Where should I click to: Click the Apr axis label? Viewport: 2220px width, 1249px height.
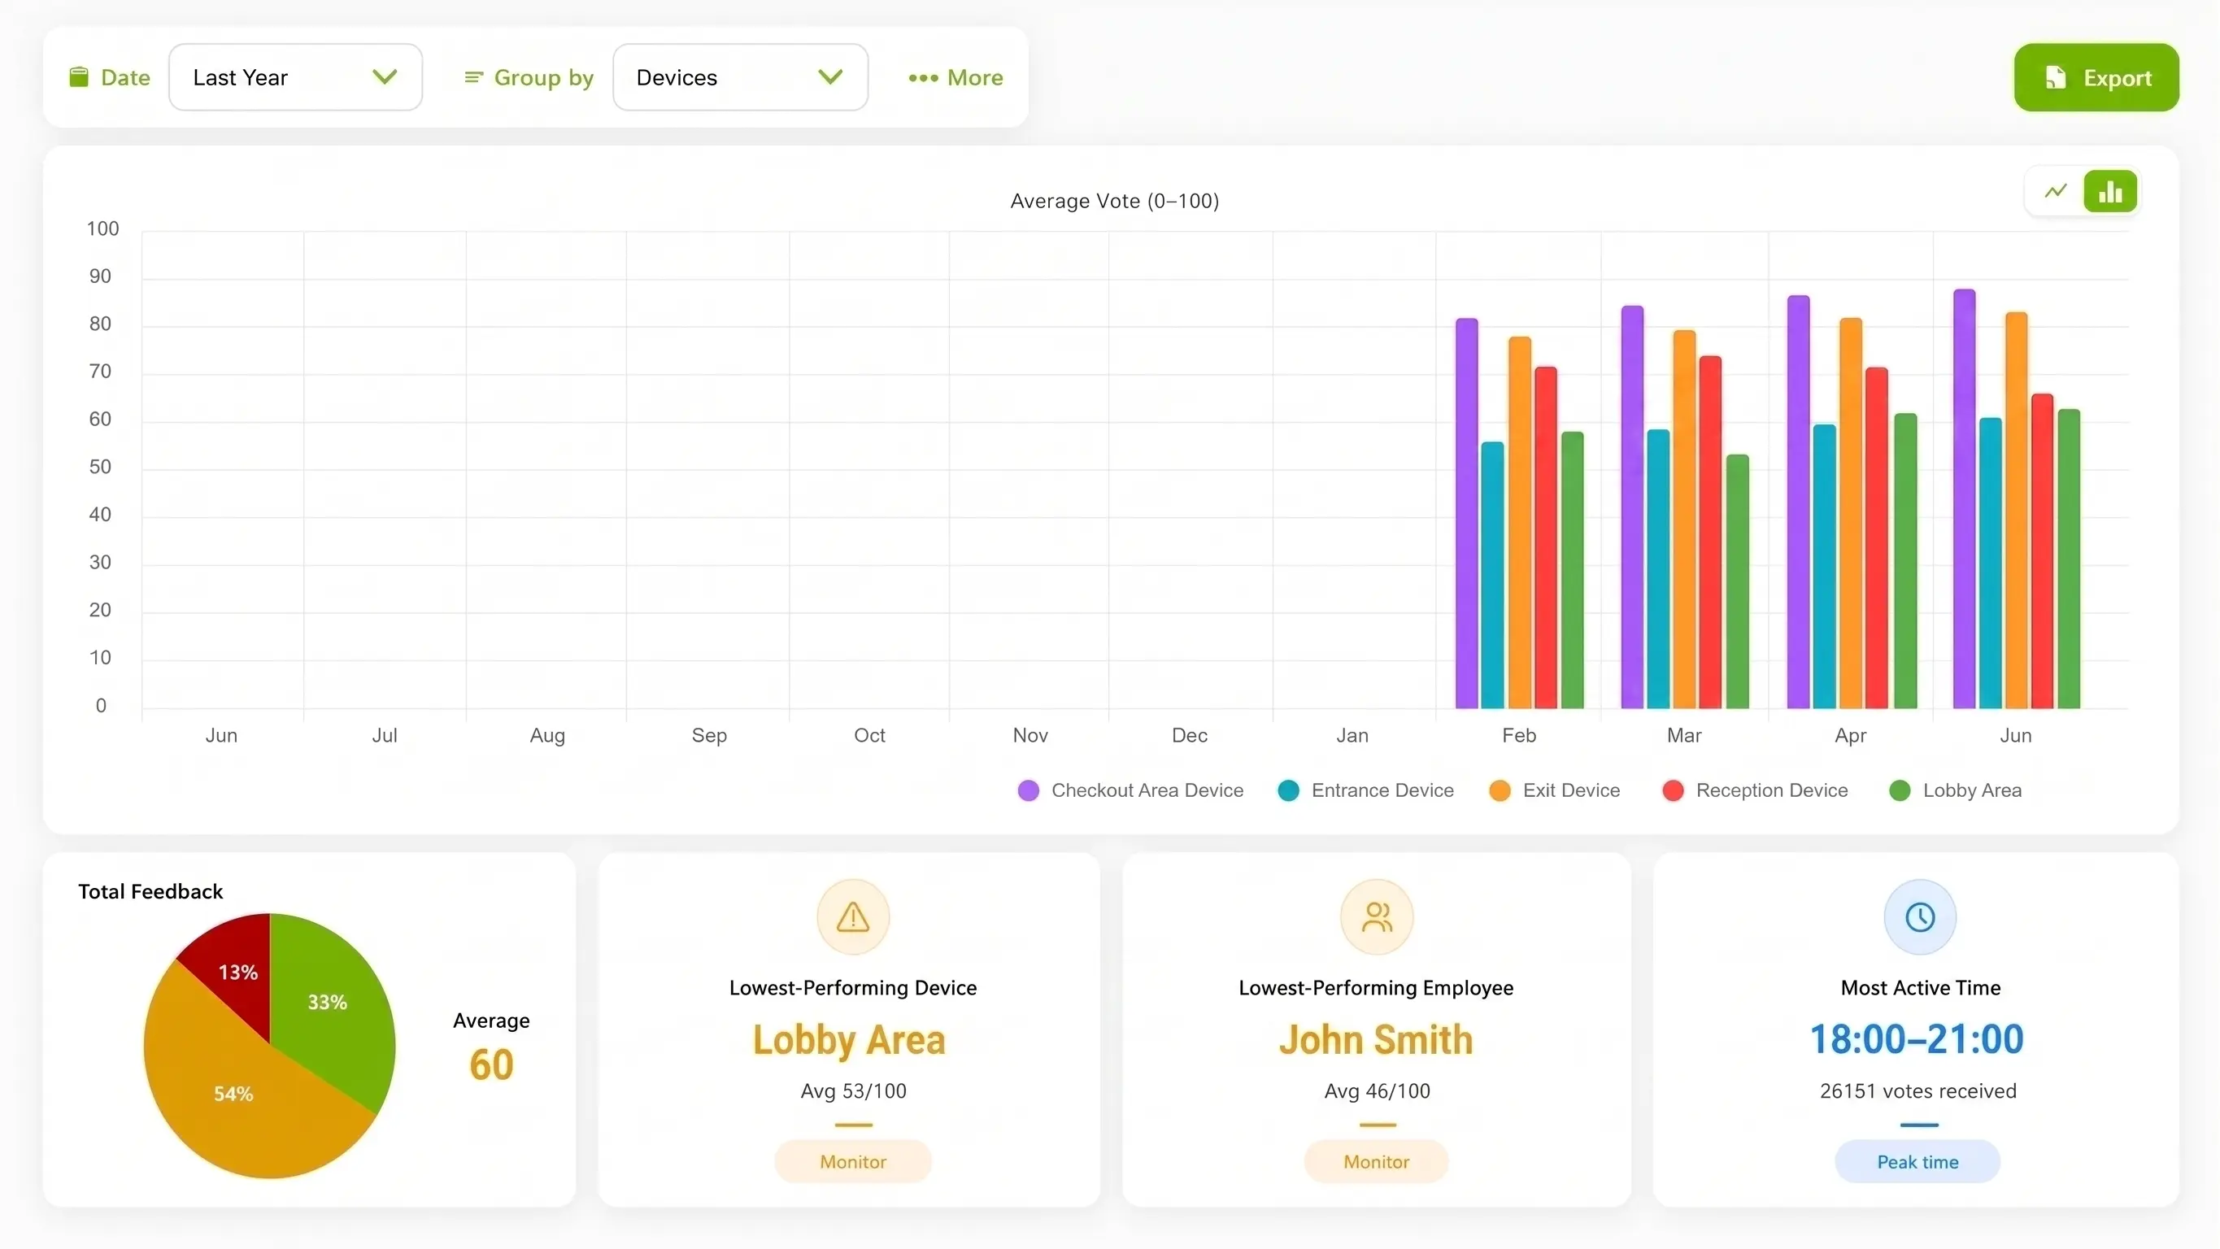(x=1850, y=735)
